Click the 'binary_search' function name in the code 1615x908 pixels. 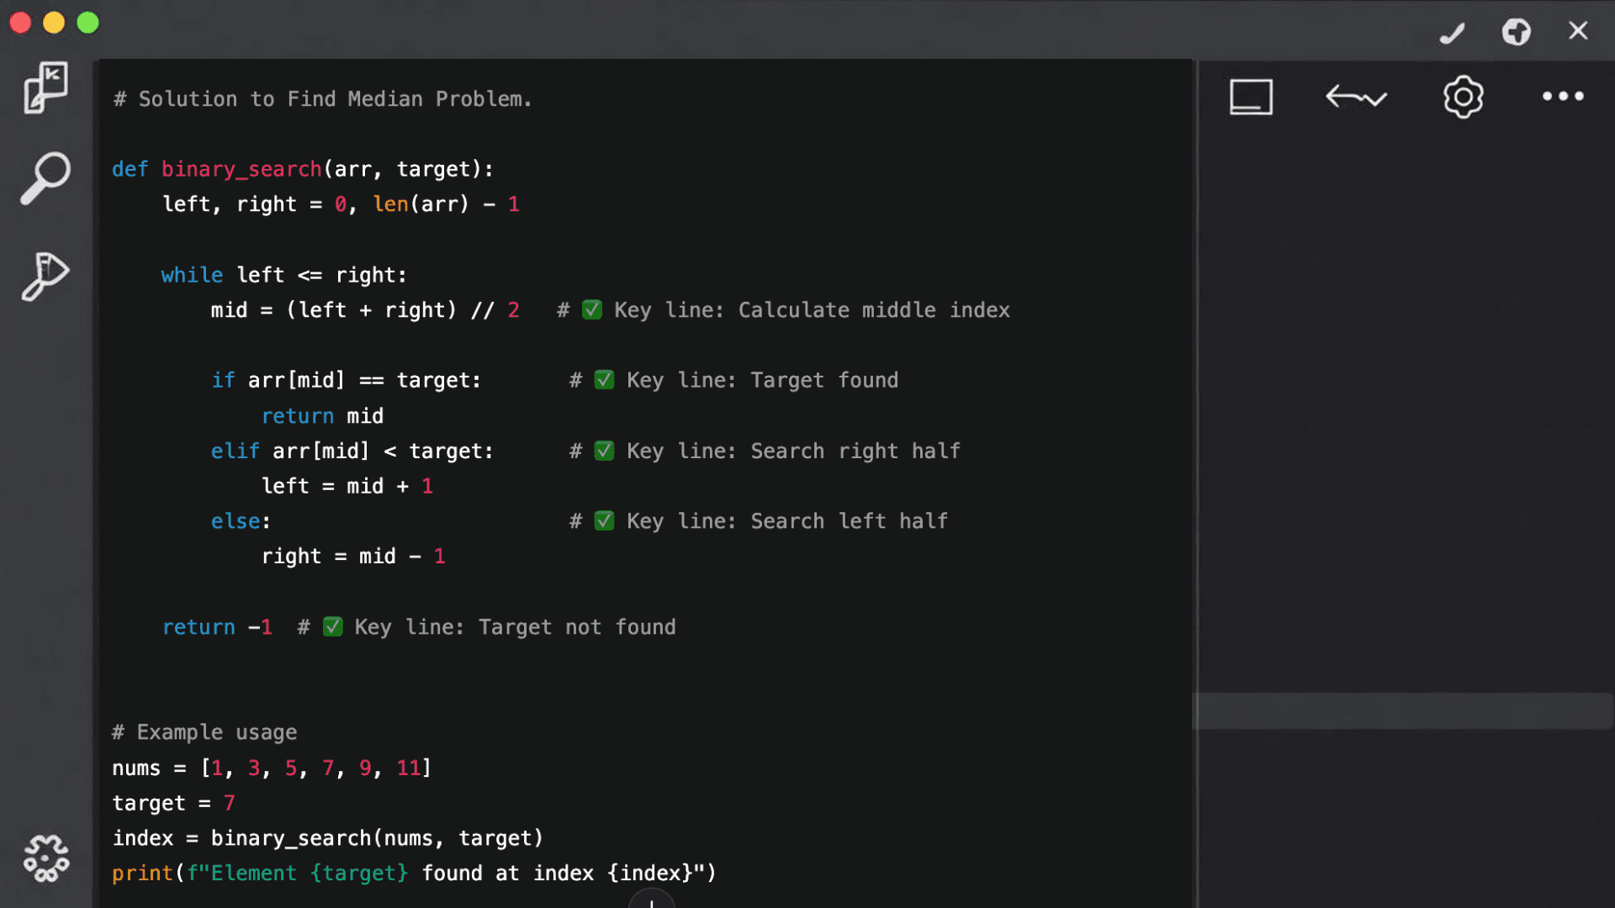(x=241, y=169)
